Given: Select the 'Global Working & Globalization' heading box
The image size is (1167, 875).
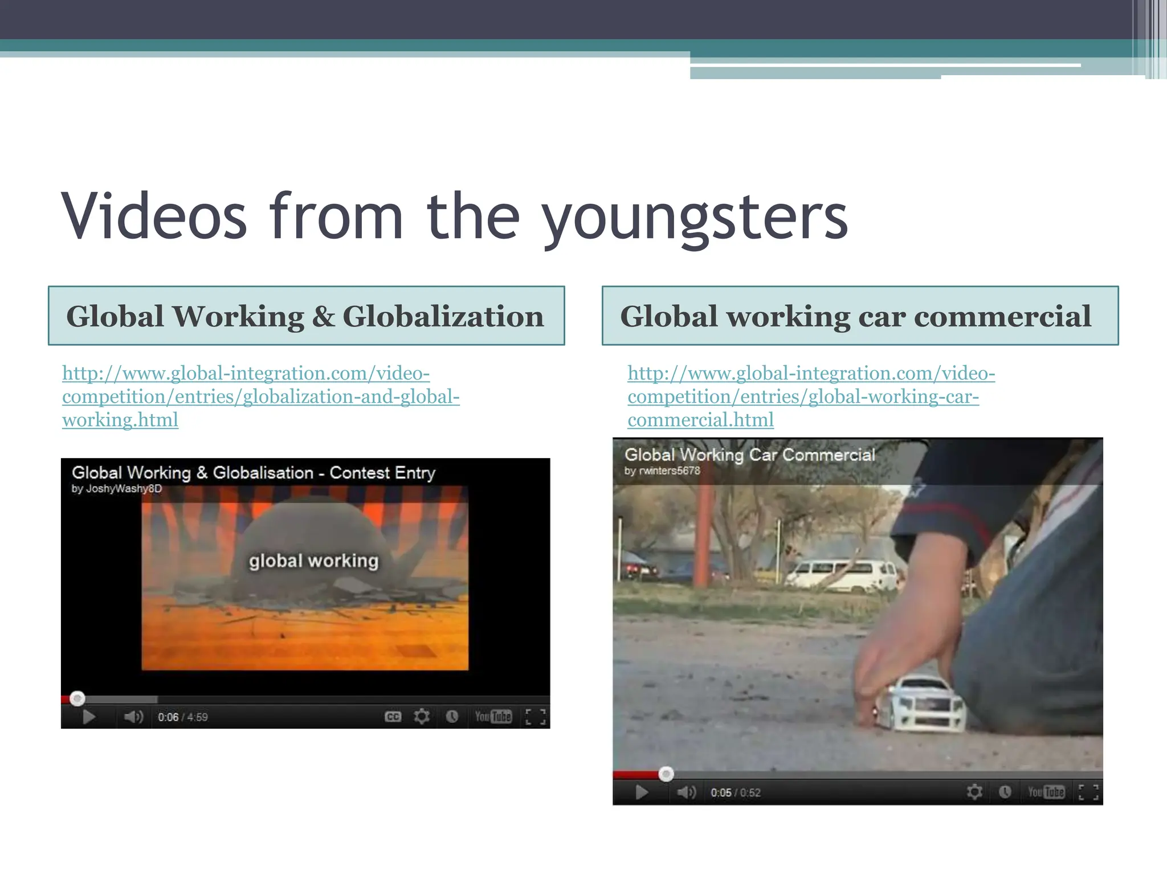Looking at the screenshot, I should (307, 316).
